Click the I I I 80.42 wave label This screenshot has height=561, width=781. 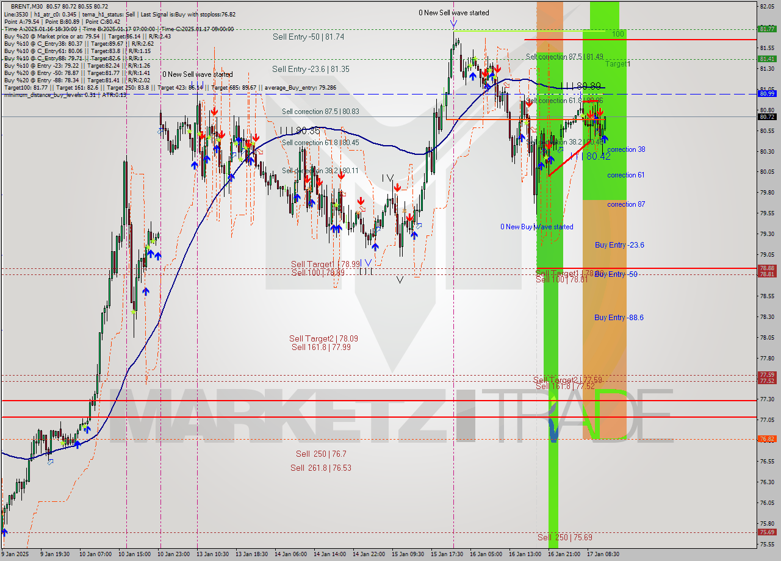coord(590,156)
